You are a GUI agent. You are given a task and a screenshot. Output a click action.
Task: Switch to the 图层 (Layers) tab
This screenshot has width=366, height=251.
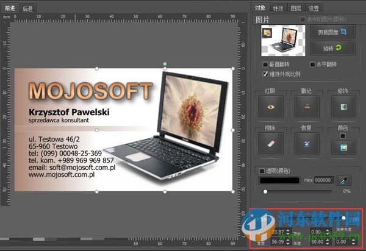(x=296, y=9)
